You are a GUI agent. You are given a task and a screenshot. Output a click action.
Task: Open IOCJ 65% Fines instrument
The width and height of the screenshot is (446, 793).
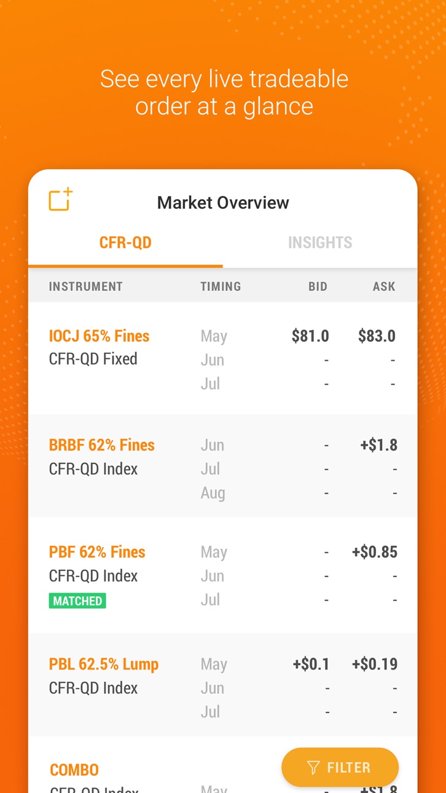tap(99, 336)
